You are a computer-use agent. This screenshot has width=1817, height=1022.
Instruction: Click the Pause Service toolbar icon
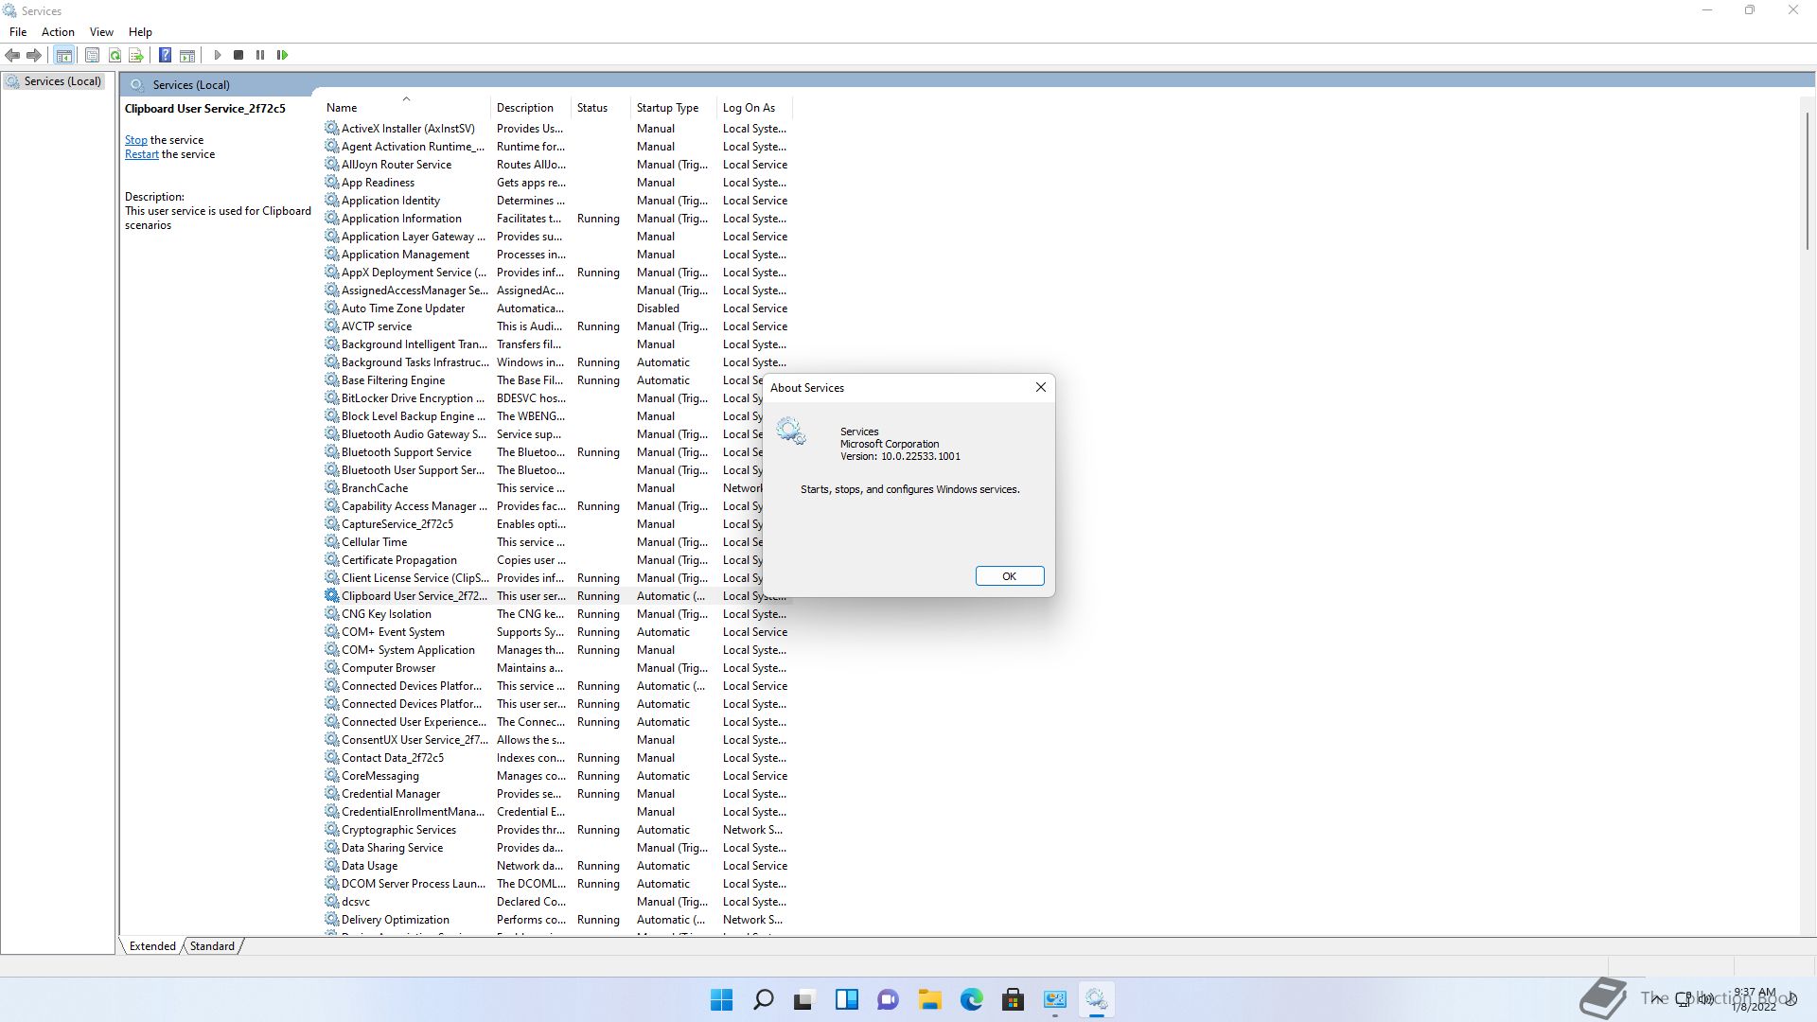pyautogui.click(x=260, y=55)
